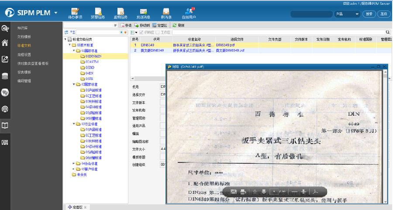Click the 发送消息 send message icon

tap(143, 13)
